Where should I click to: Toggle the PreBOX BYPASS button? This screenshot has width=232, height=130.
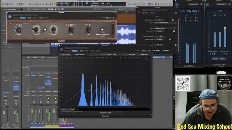pyautogui.click(x=102, y=29)
